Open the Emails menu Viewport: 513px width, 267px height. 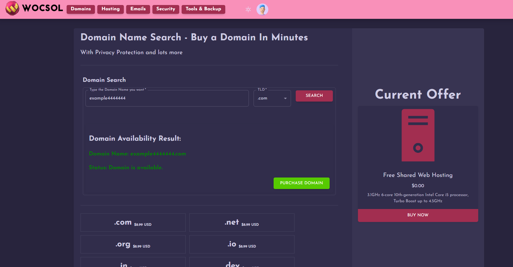[138, 9]
